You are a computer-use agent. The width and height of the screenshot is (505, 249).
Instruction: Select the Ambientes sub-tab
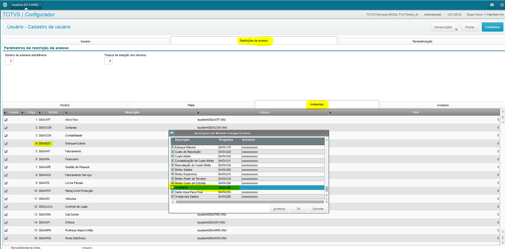317,104
